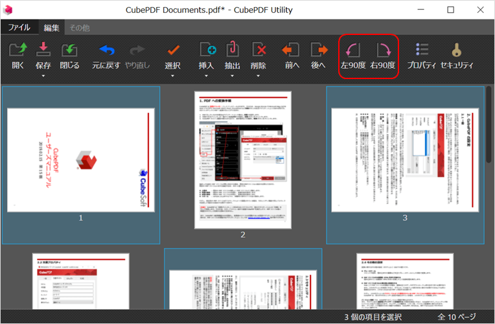Minimize the CubePDF Utility window
This screenshot has width=495, height=324.
pyautogui.click(x=420, y=10)
